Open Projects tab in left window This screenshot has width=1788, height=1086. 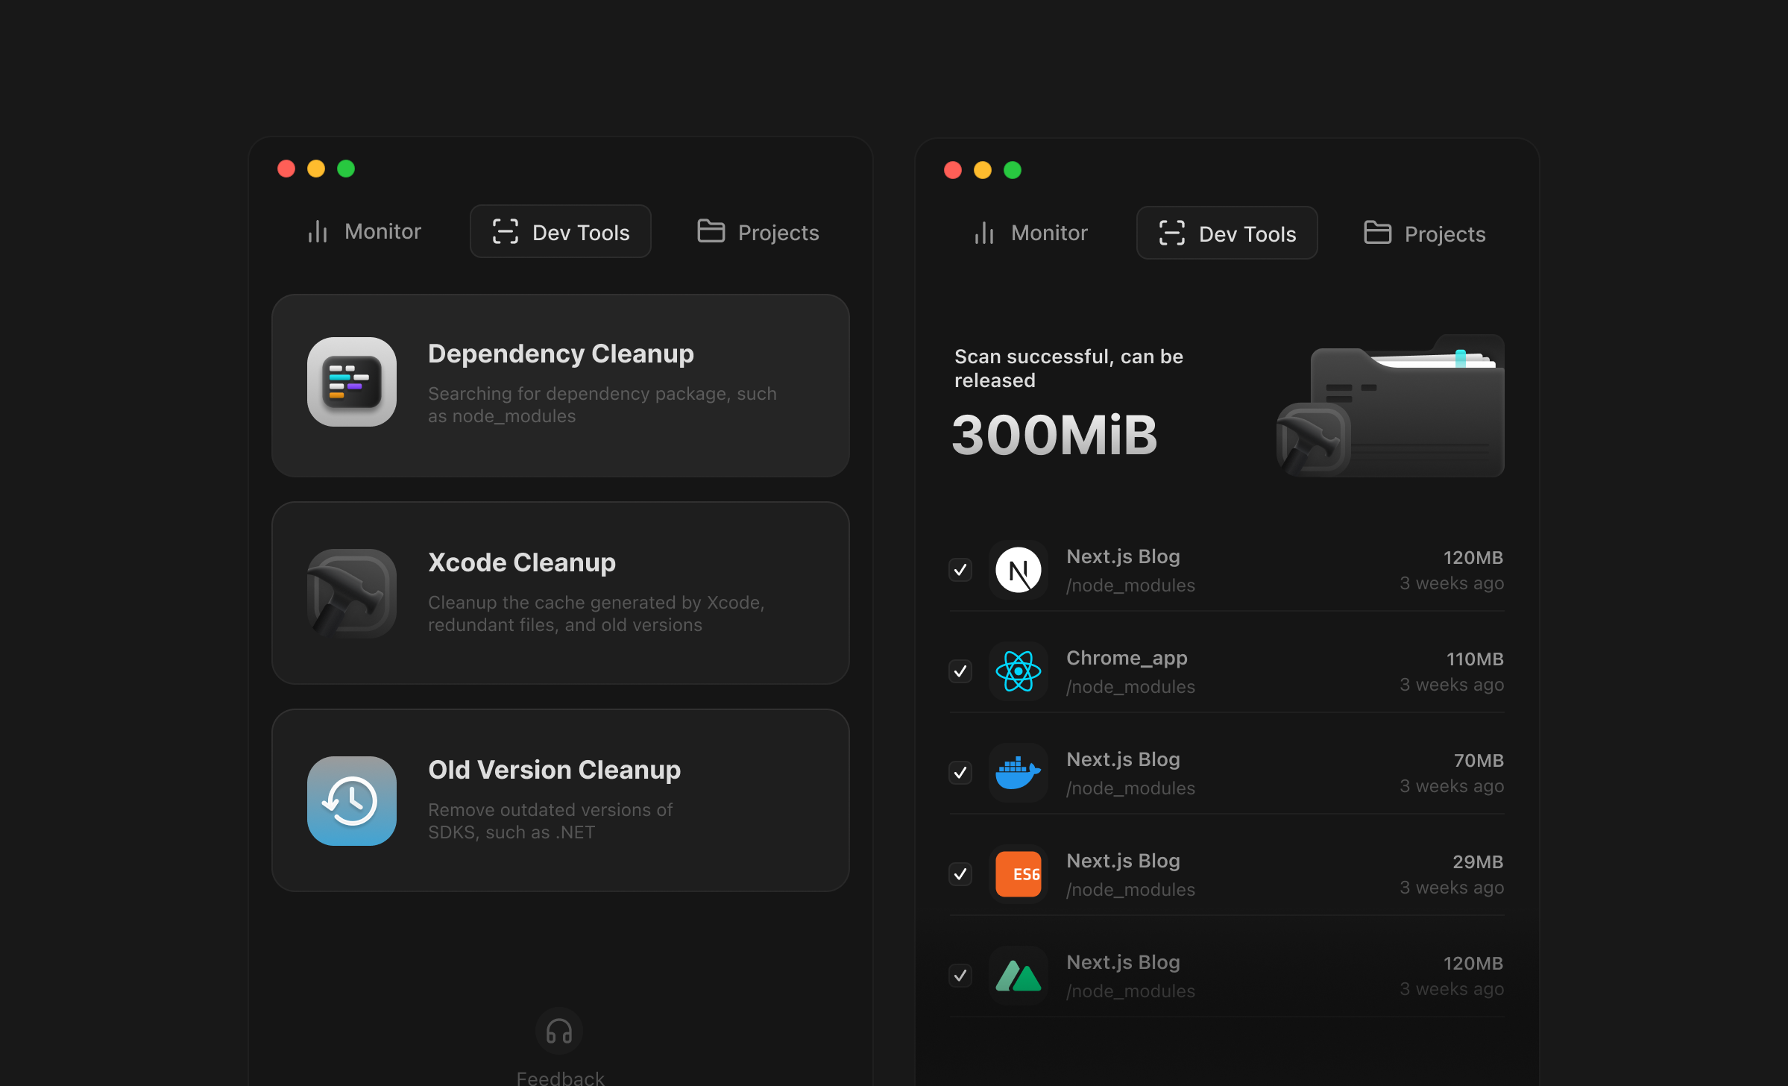pyautogui.click(x=758, y=232)
